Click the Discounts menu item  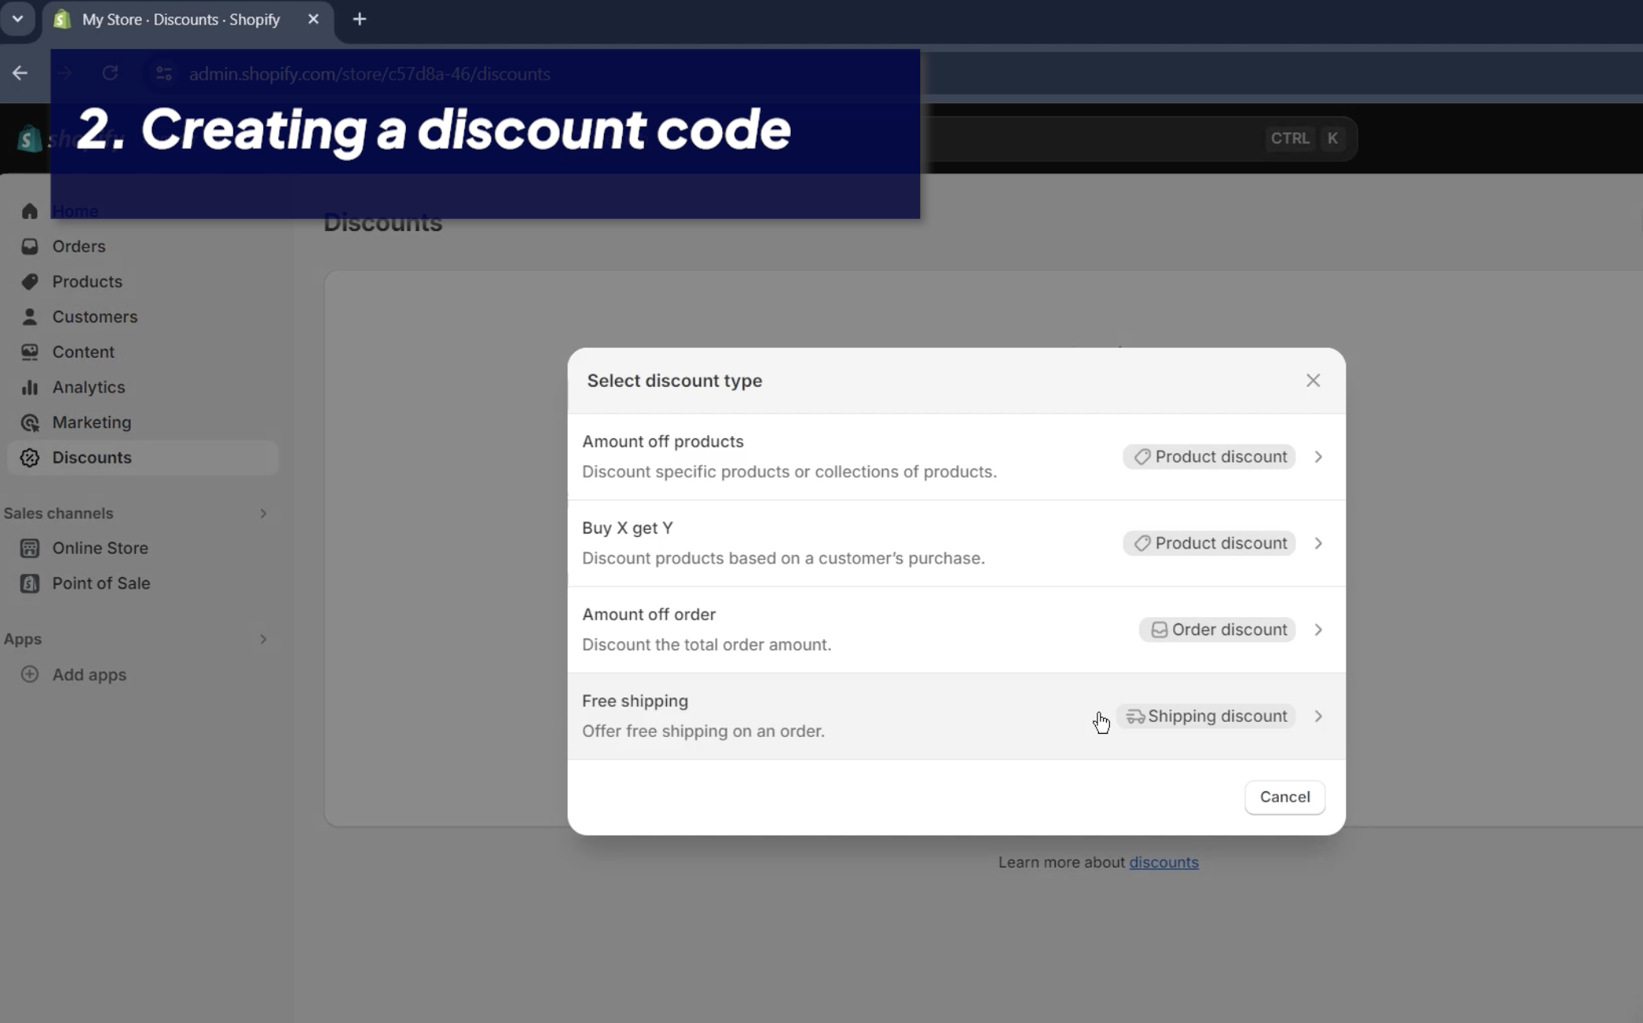coord(92,457)
